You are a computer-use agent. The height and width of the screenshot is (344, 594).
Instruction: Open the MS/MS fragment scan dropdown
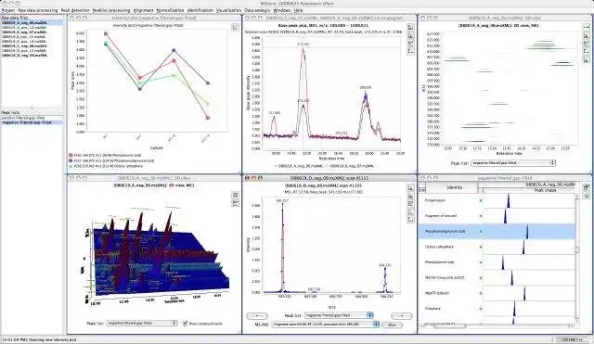pyautogui.click(x=326, y=325)
